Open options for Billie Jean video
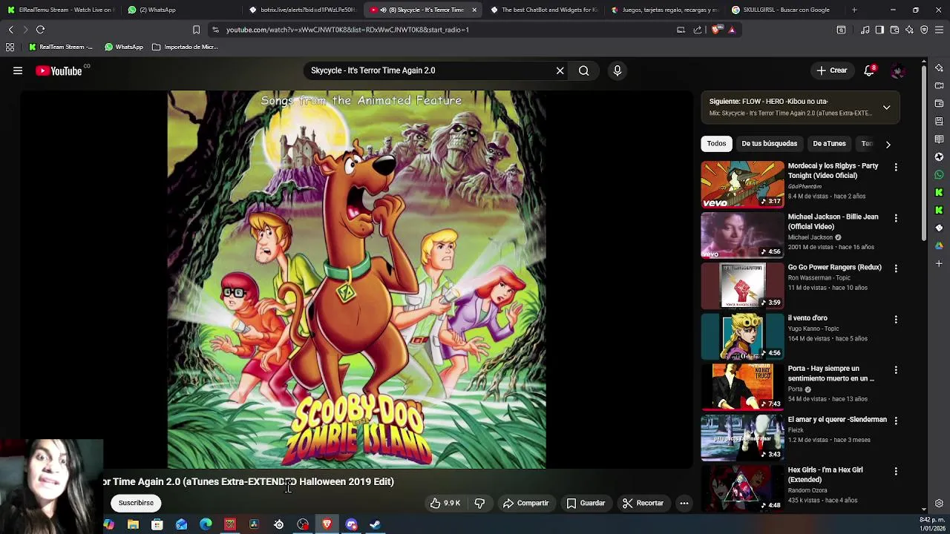The image size is (950, 534). tap(896, 218)
